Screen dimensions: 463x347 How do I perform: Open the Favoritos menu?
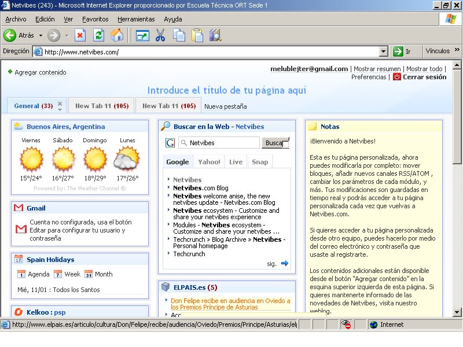95,19
